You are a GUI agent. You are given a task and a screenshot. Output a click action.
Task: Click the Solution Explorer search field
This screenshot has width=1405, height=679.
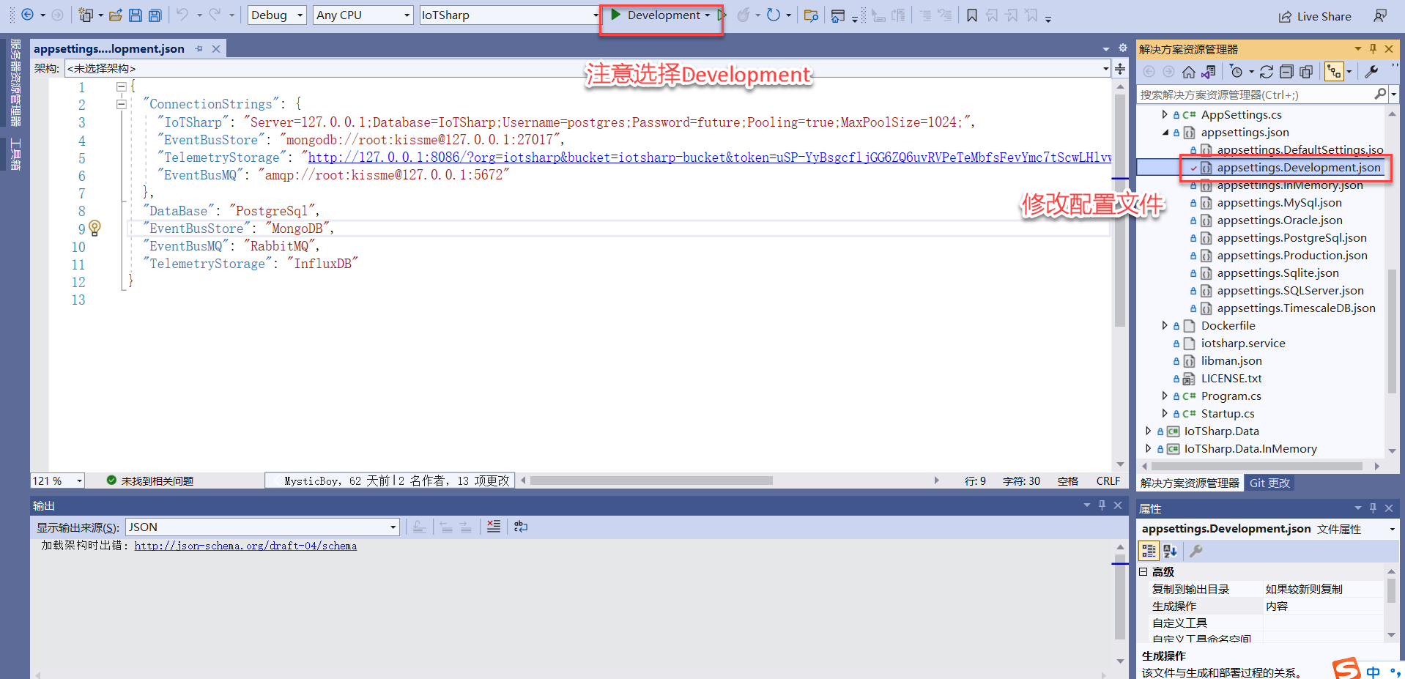pyautogui.click(x=1255, y=94)
